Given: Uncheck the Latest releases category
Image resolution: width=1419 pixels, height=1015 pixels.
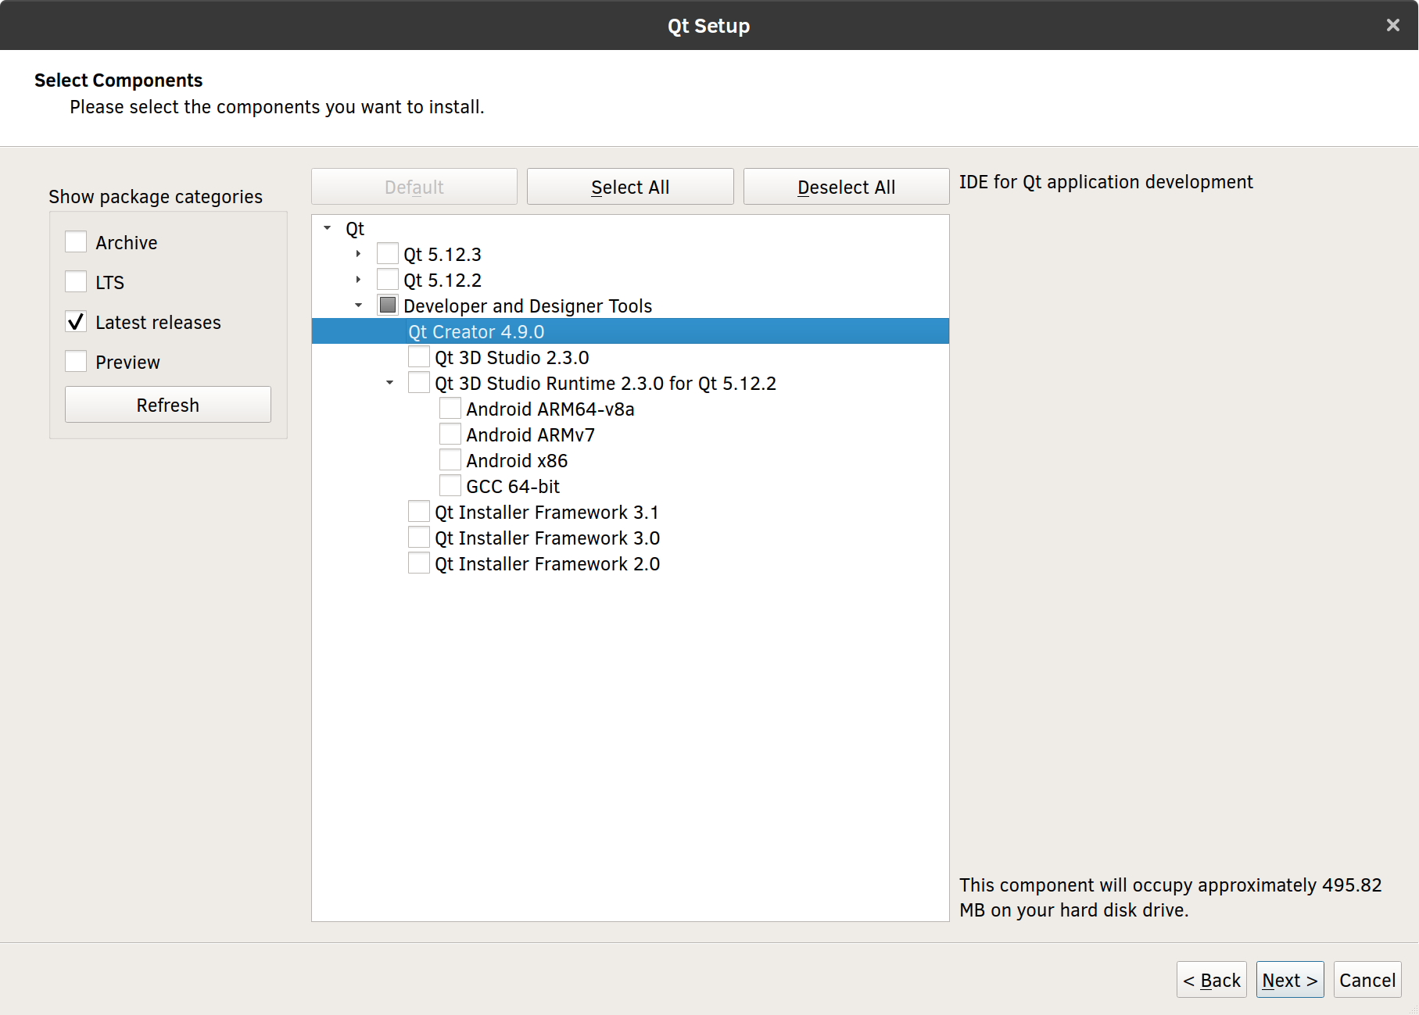Looking at the screenshot, I should click(x=76, y=321).
